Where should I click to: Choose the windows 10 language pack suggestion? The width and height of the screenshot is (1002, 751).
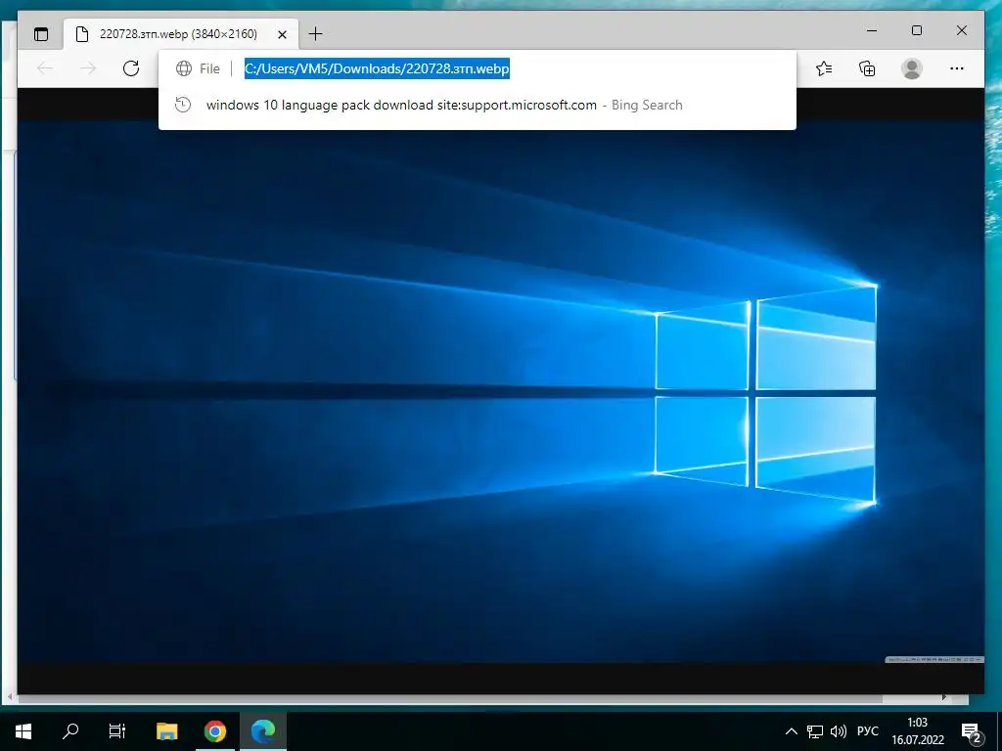[x=478, y=105]
